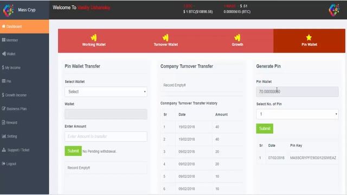
Task: Click the My Income dollar icon
Action: [3, 67]
